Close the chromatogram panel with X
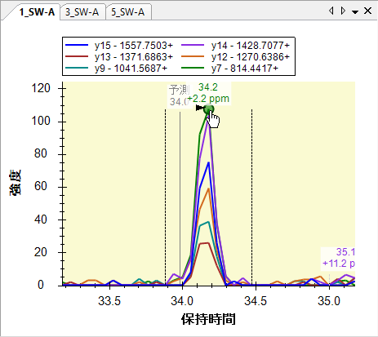 (367, 11)
